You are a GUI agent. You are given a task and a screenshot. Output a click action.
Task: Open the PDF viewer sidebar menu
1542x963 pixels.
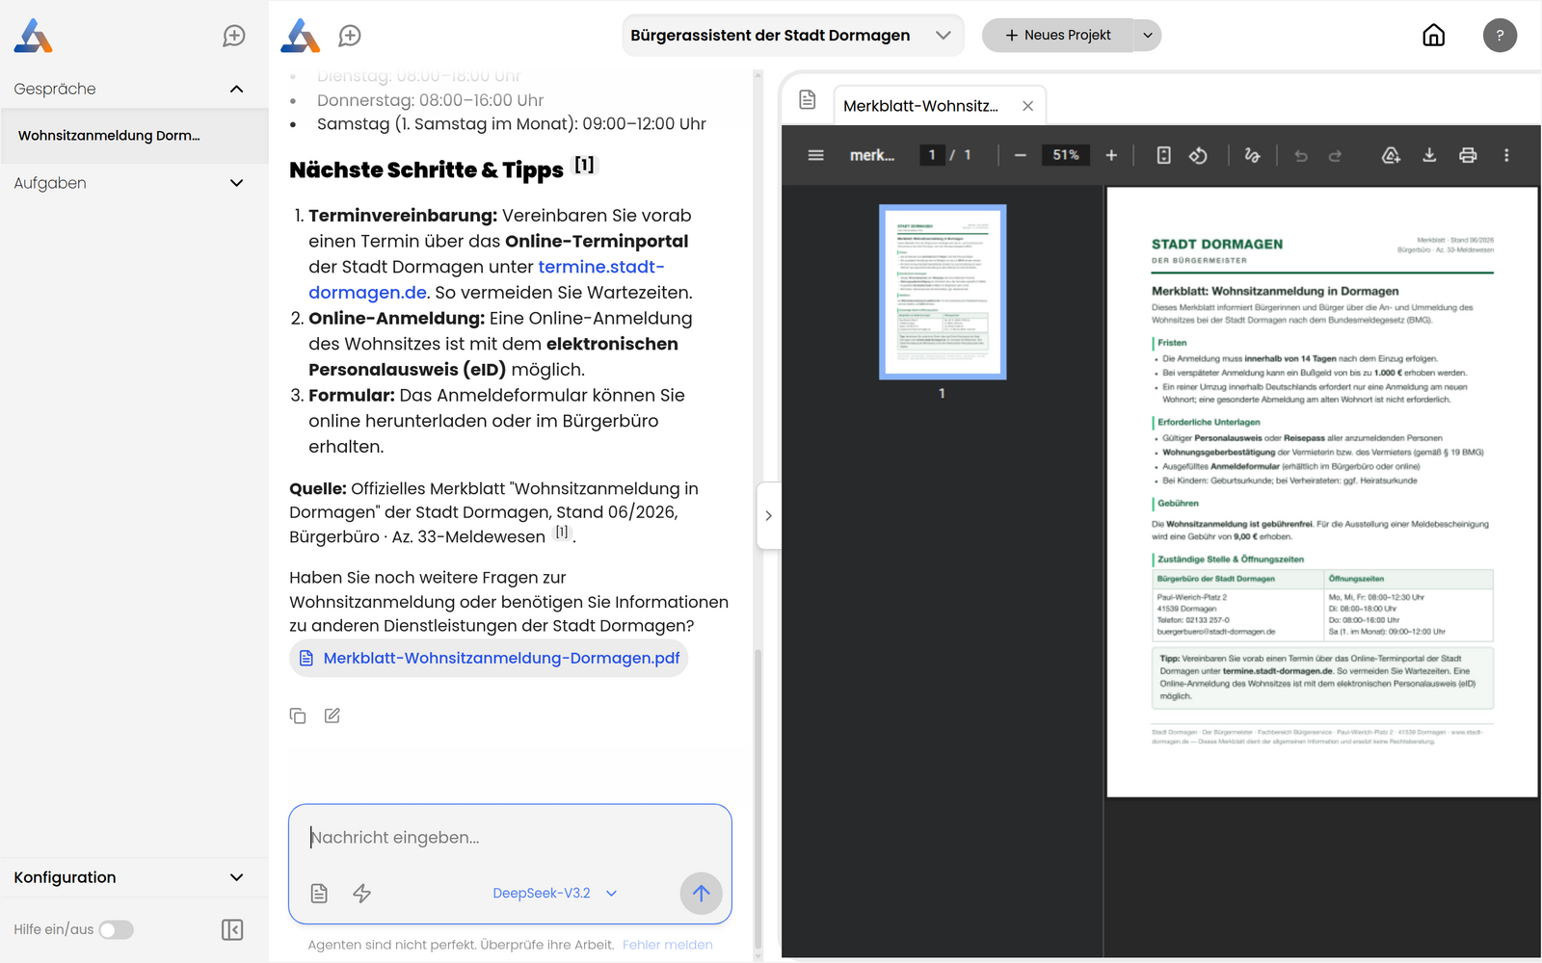point(816,155)
